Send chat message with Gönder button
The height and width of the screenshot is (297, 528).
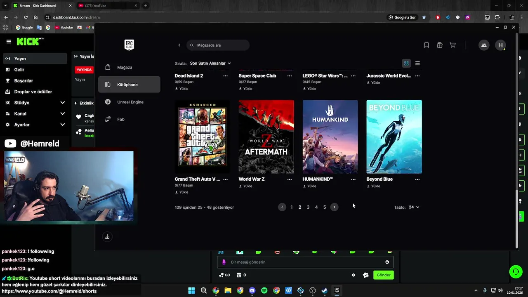pyautogui.click(x=383, y=275)
